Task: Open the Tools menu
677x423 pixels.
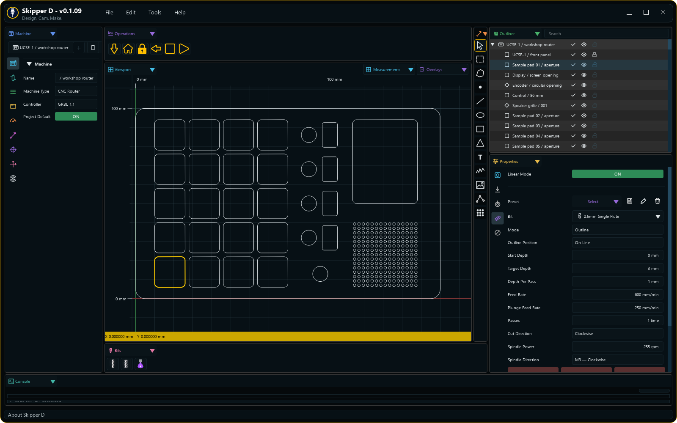Action: (155, 13)
